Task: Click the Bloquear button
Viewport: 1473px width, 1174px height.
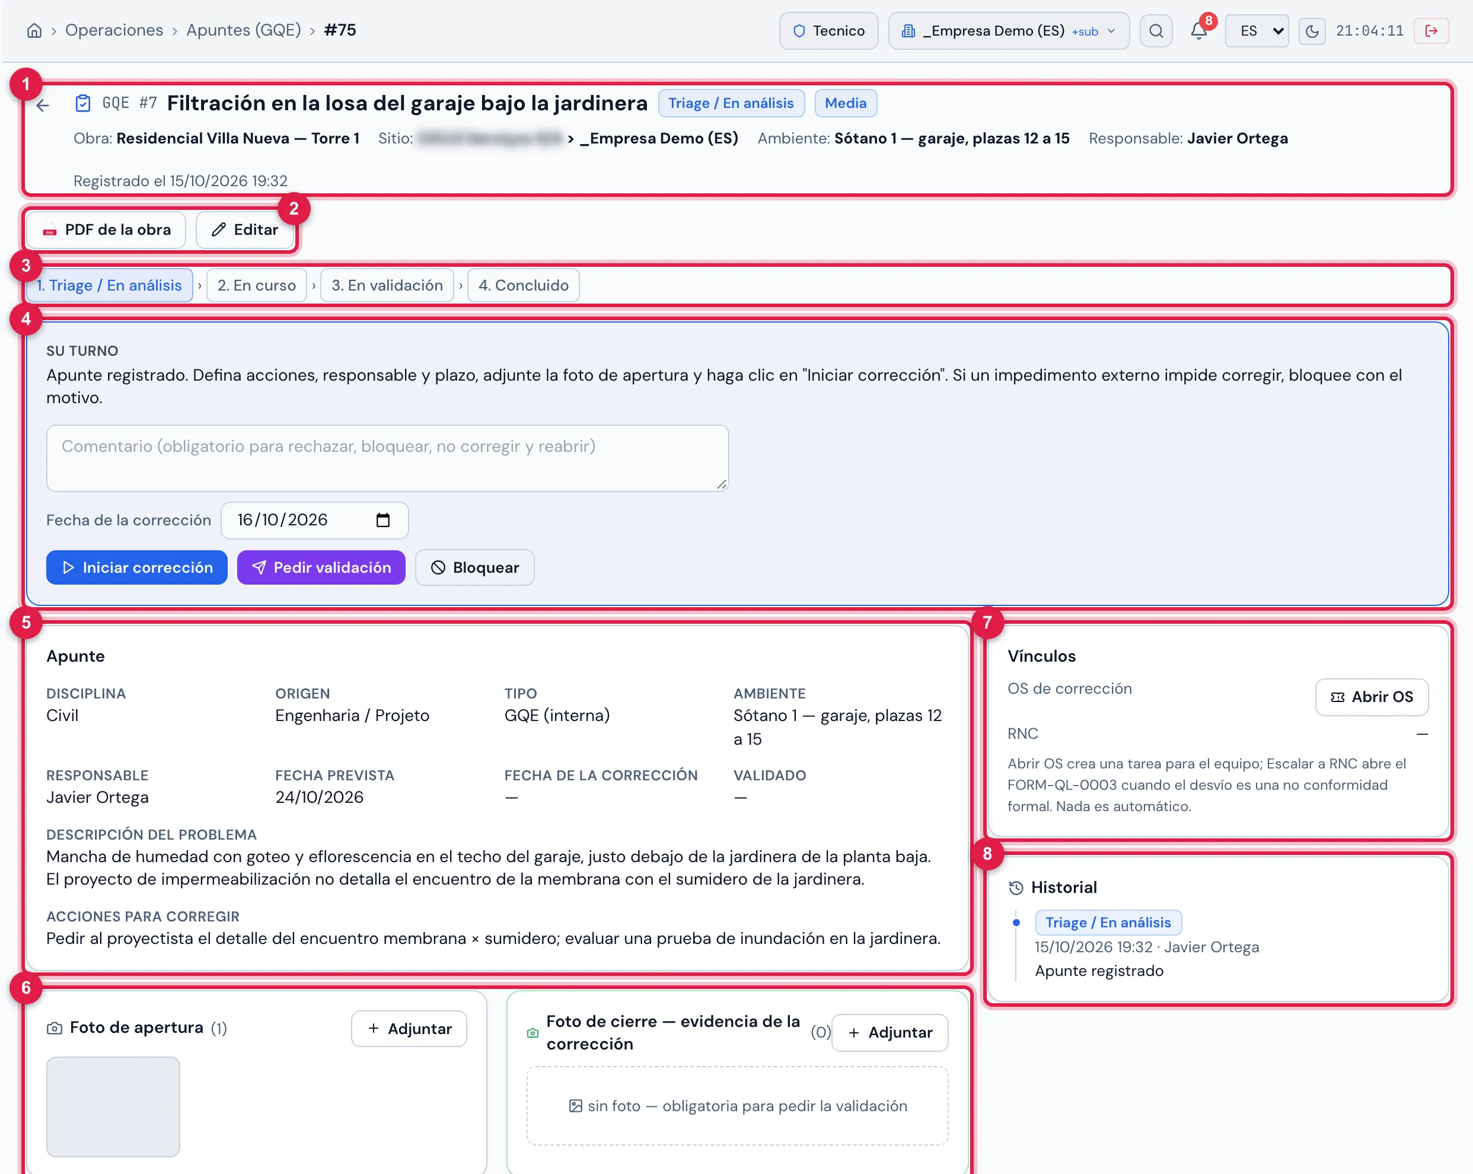Action: pyautogui.click(x=475, y=567)
